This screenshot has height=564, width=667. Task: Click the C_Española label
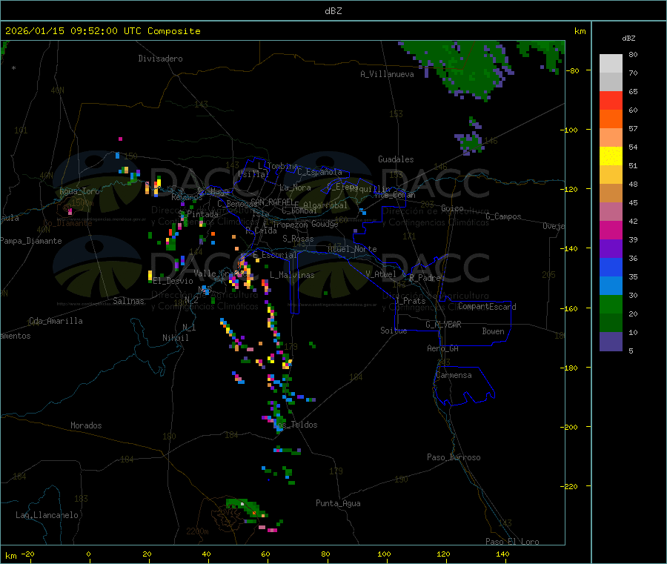[x=320, y=172]
